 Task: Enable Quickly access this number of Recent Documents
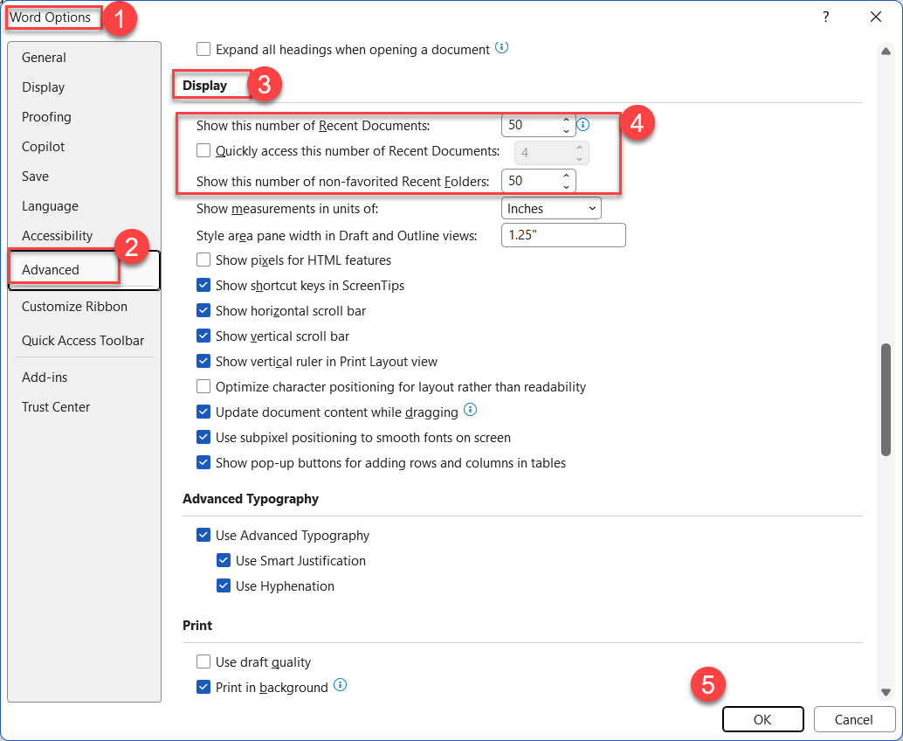pos(203,151)
